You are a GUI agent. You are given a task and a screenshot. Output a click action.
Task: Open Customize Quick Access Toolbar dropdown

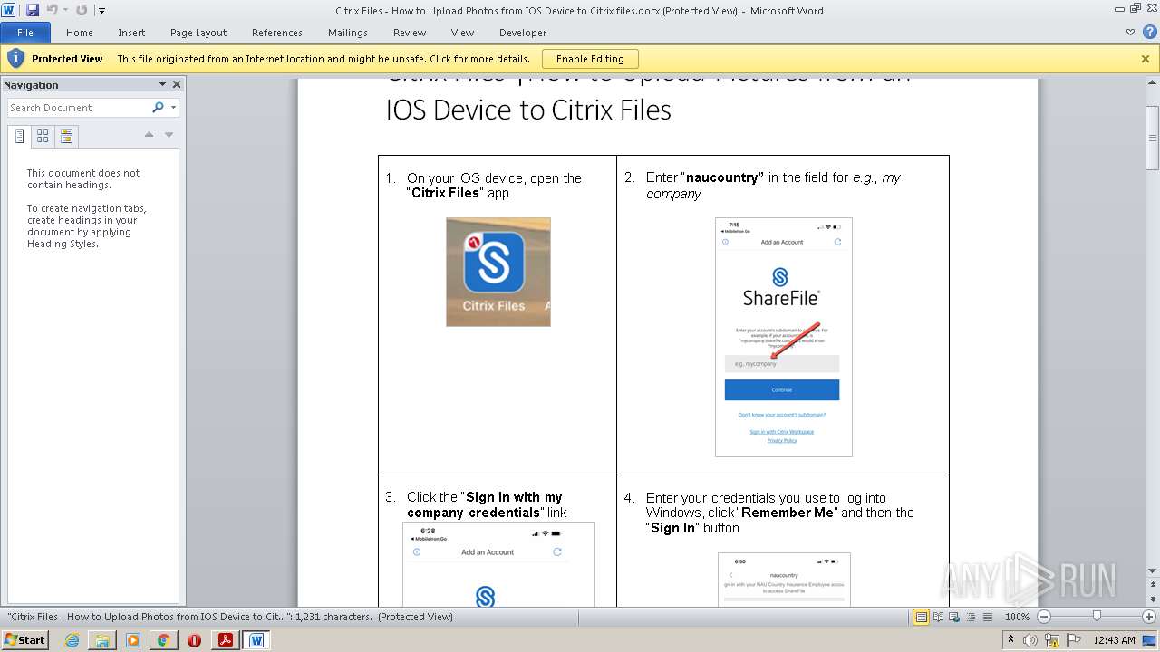101,11
